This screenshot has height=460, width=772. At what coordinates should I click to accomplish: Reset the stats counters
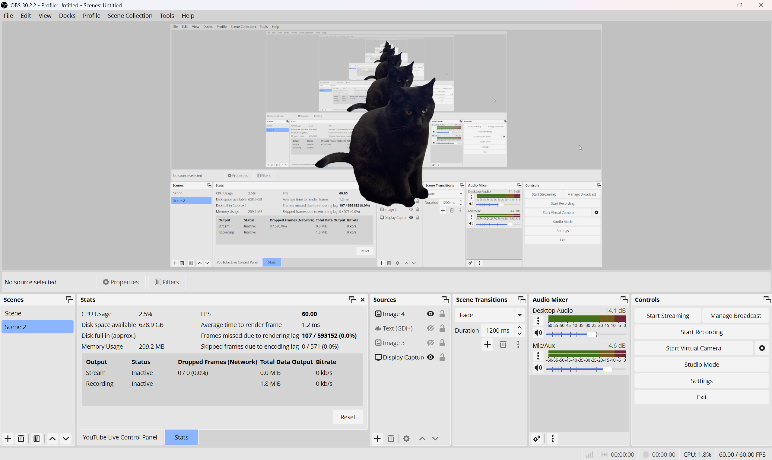click(348, 417)
